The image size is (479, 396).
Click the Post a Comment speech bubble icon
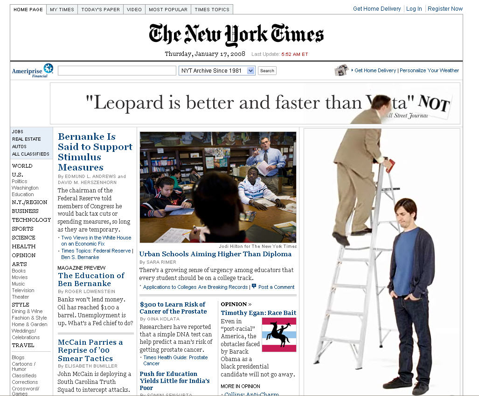click(x=254, y=286)
